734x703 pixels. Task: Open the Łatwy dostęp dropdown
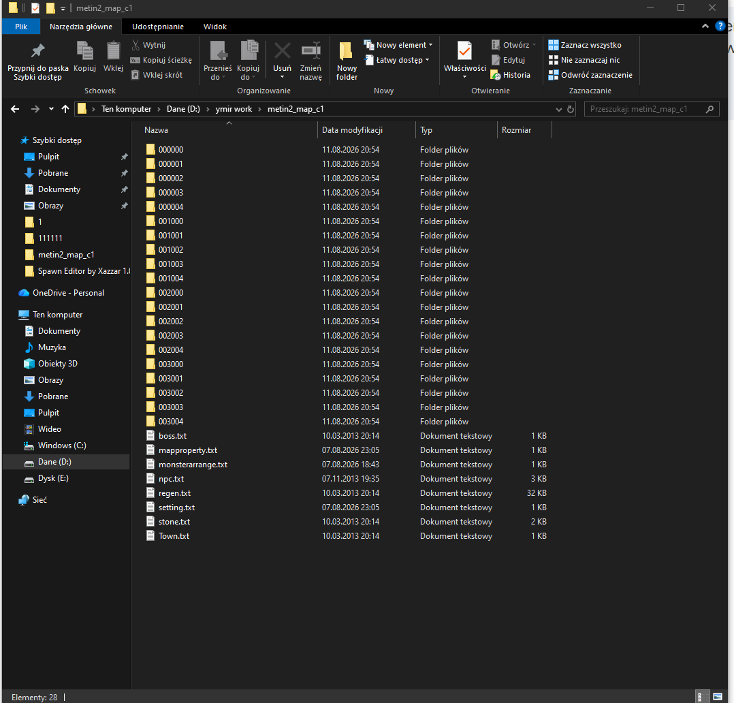tap(397, 60)
